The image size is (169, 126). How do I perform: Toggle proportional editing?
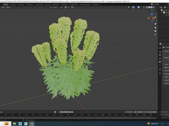tap(72, 7)
